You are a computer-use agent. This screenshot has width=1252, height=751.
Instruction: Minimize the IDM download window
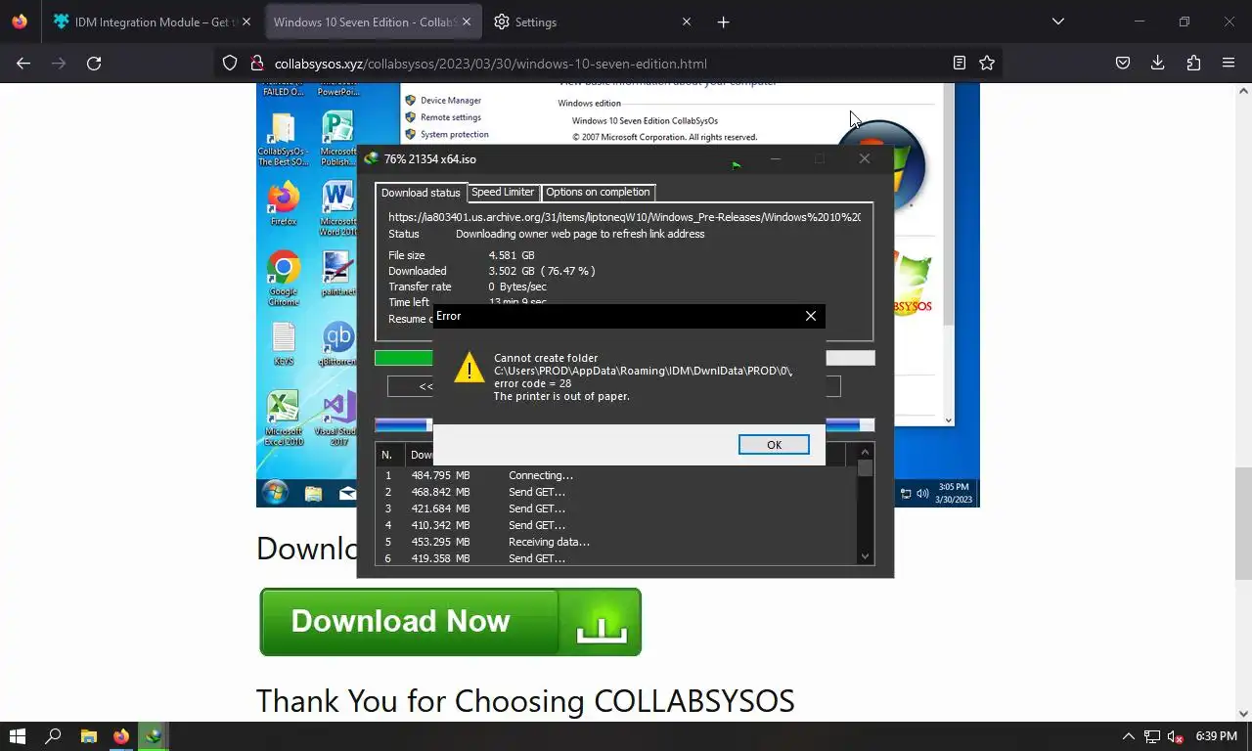pos(775,158)
